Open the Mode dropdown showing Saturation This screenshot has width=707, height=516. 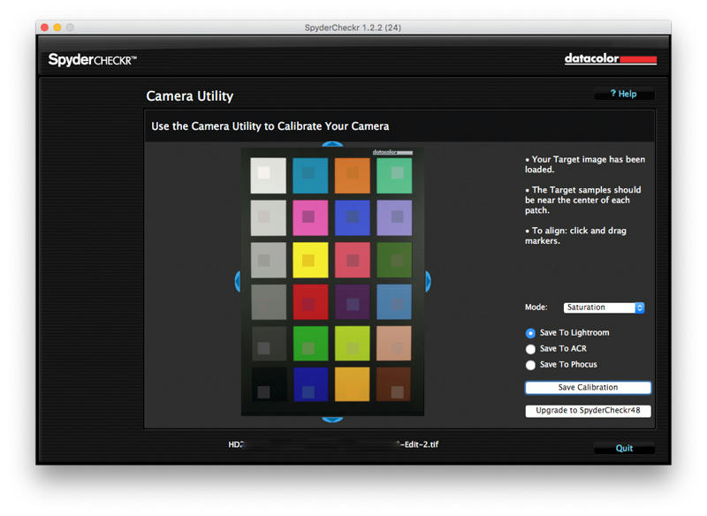(x=604, y=307)
